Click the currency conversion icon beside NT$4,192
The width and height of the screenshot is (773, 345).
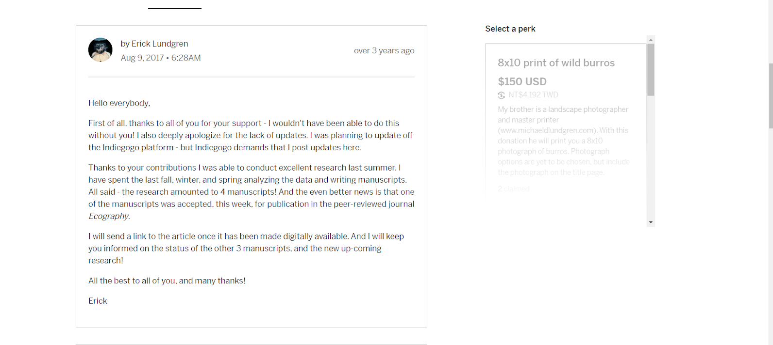[502, 95]
